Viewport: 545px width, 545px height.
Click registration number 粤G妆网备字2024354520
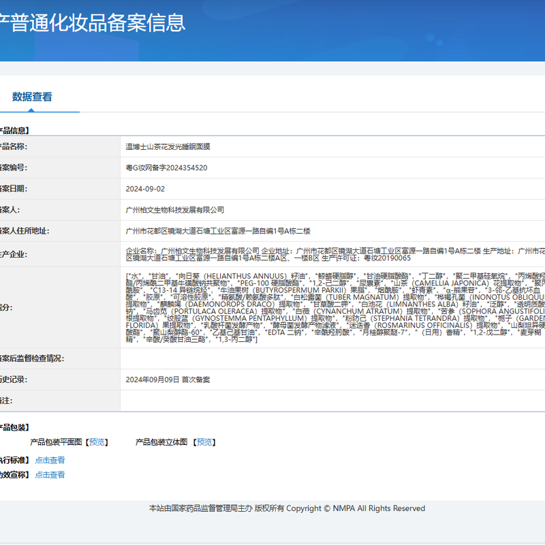(166, 168)
